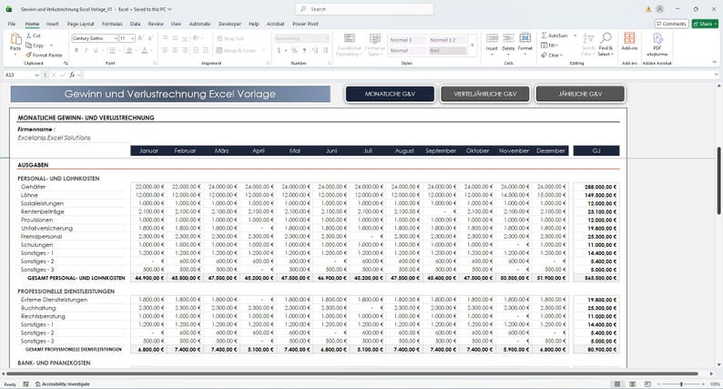Toggle Italic formatting

(x=86, y=50)
